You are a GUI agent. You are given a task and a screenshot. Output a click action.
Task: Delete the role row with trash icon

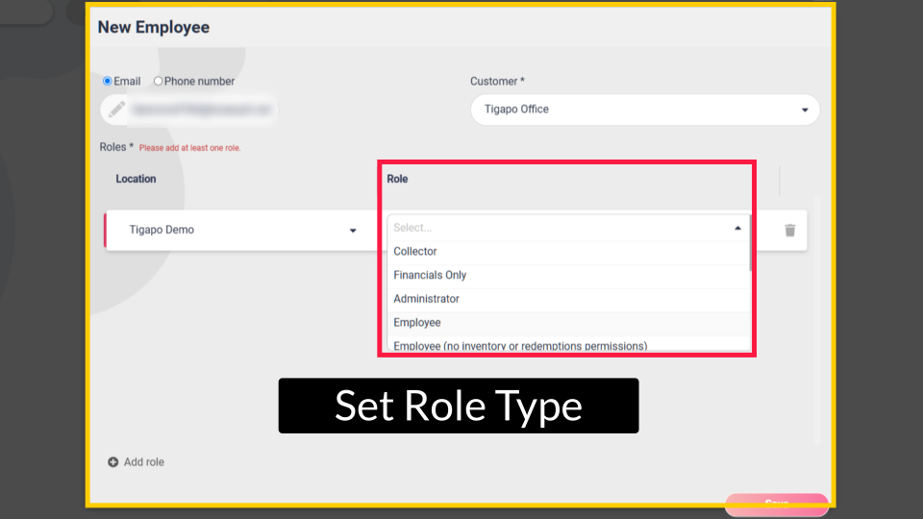789,231
